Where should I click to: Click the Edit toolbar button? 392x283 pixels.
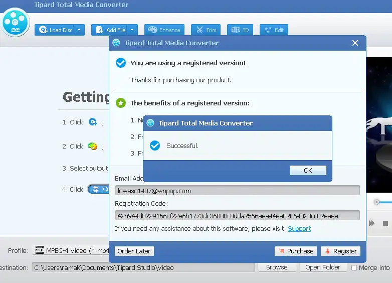tap(274, 30)
